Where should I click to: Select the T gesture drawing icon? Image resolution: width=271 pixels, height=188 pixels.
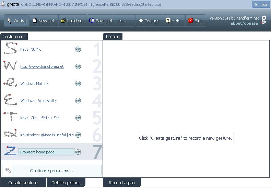pos(10,117)
